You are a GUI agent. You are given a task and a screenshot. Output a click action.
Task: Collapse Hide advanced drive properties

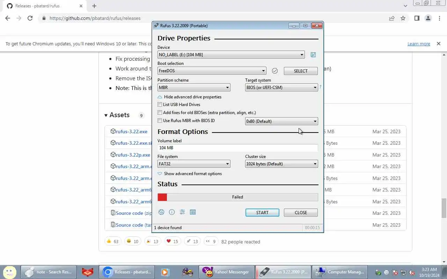[x=190, y=97]
